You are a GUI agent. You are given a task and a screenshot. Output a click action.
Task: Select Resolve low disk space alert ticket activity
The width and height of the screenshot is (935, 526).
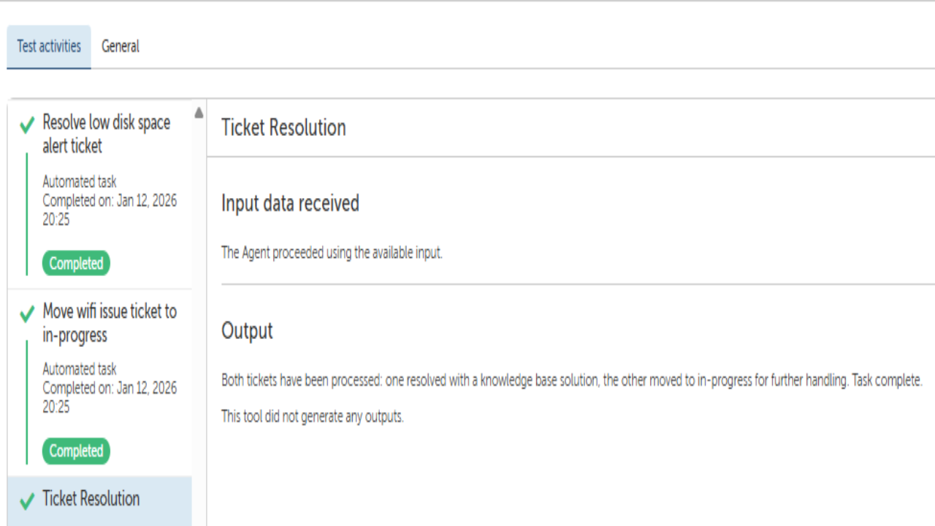point(106,134)
